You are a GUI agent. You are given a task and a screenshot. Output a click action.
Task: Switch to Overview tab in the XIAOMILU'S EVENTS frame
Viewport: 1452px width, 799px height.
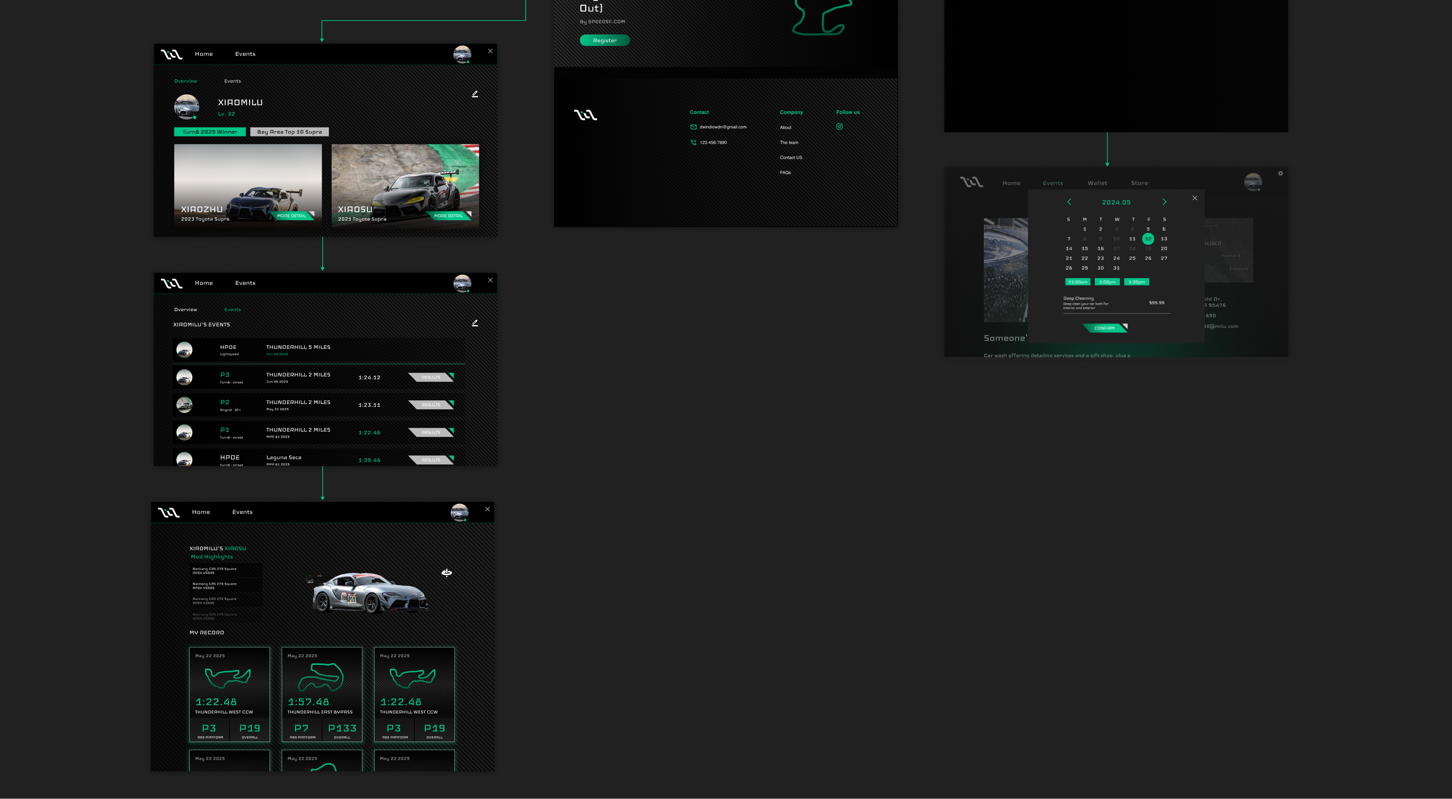(185, 309)
